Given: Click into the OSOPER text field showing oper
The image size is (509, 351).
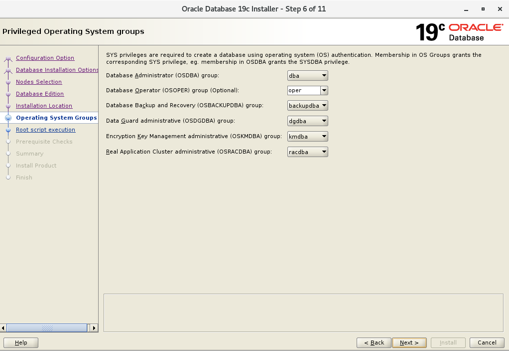Looking at the screenshot, I should (x=304, y=90).
